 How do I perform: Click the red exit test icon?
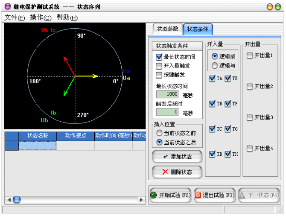198,195
